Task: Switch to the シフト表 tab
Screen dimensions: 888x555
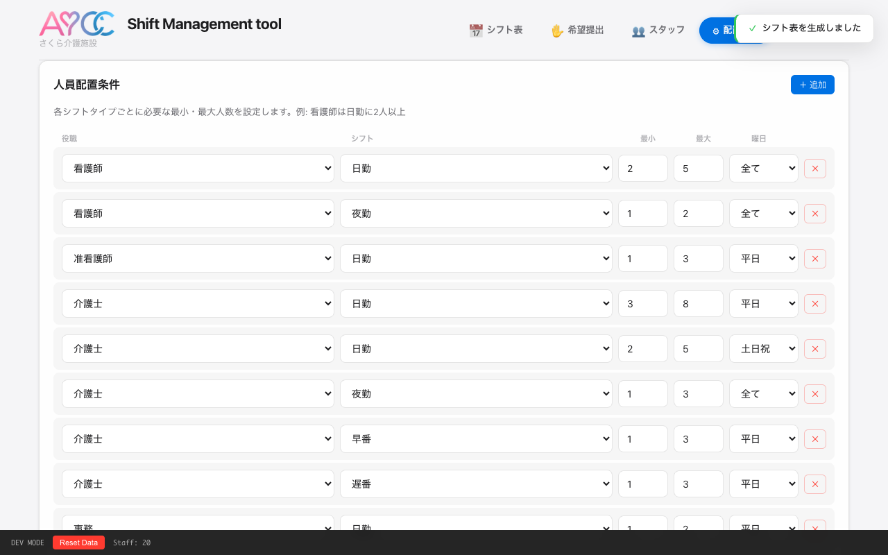Action: (x=496, y=31)
